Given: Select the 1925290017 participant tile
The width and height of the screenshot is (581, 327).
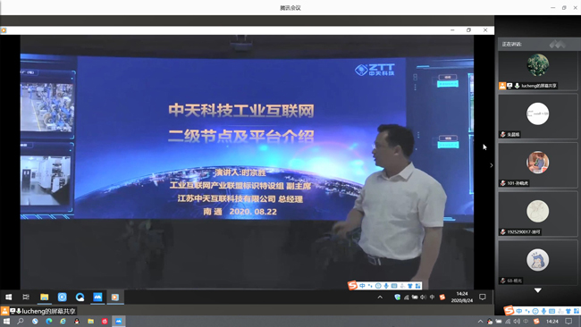Looking at the screenshot, I should click(537, 214).
